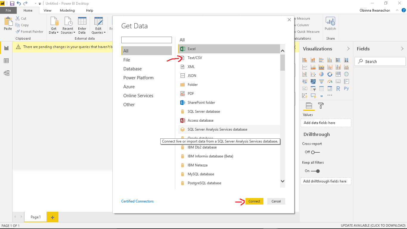Toggle the Cross-report drillthrough switch
The width and height of the screenshot is (407, 229).
[315, 152]
